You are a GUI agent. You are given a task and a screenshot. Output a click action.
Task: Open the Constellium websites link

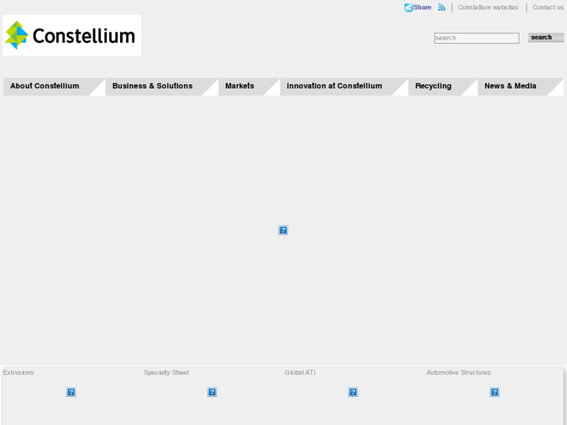point(488,8)
